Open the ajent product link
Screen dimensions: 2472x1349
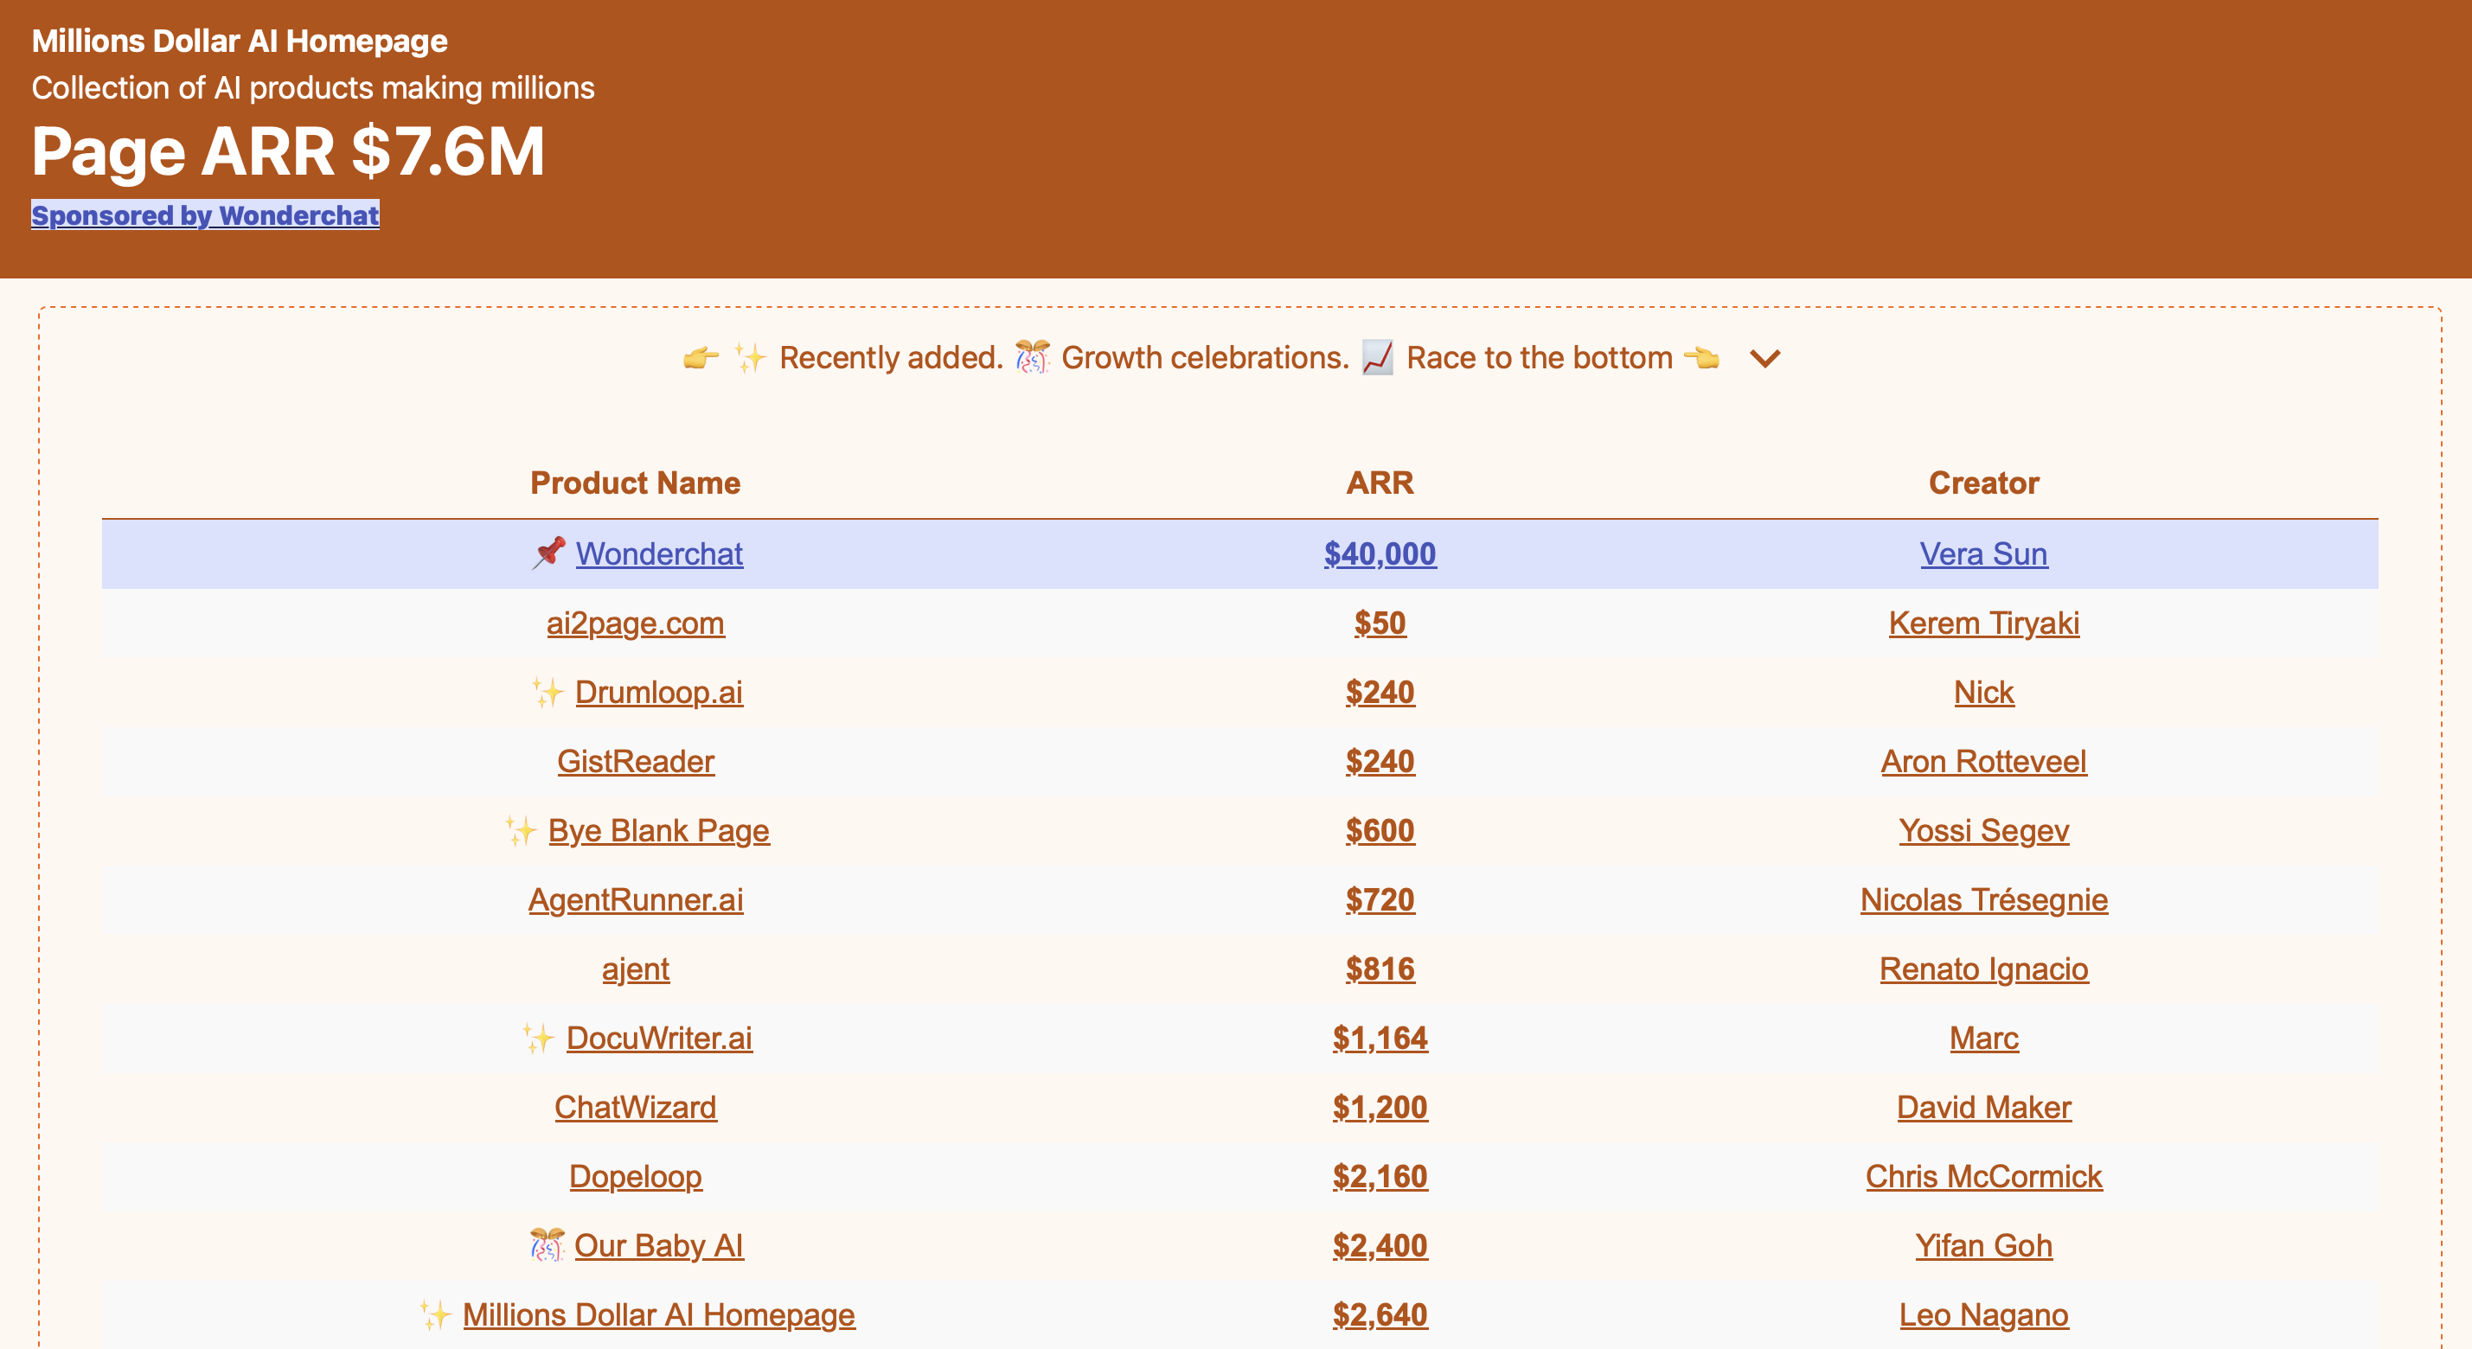(635, 969)
